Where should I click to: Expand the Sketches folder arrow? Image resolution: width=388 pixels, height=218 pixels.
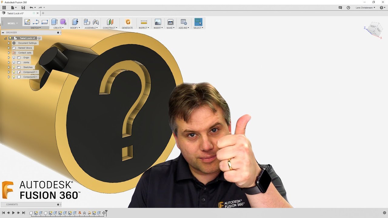pos(9,67)
